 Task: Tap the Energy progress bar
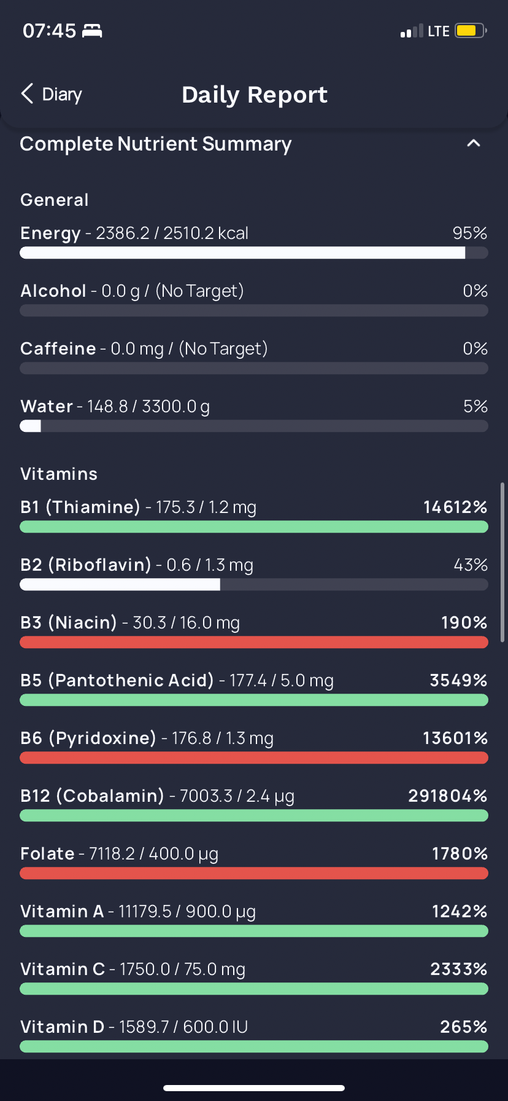[x=254, y=253]
